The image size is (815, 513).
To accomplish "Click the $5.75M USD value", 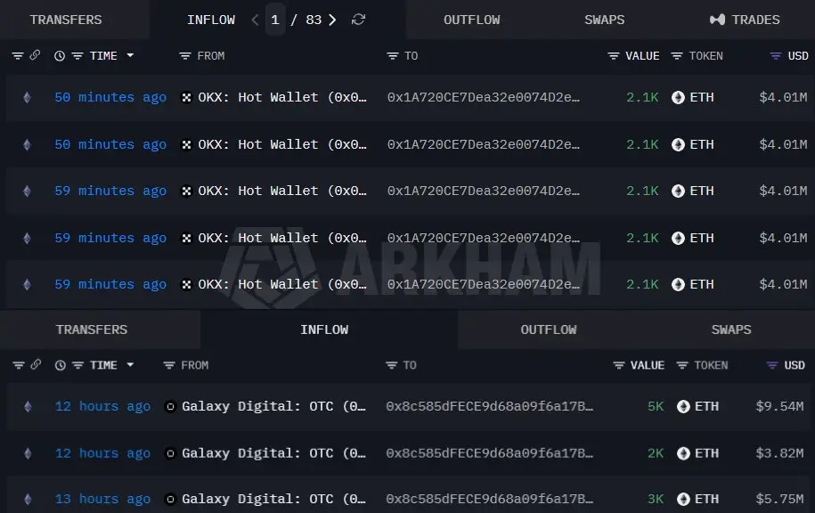I will (x=779, y=499).
